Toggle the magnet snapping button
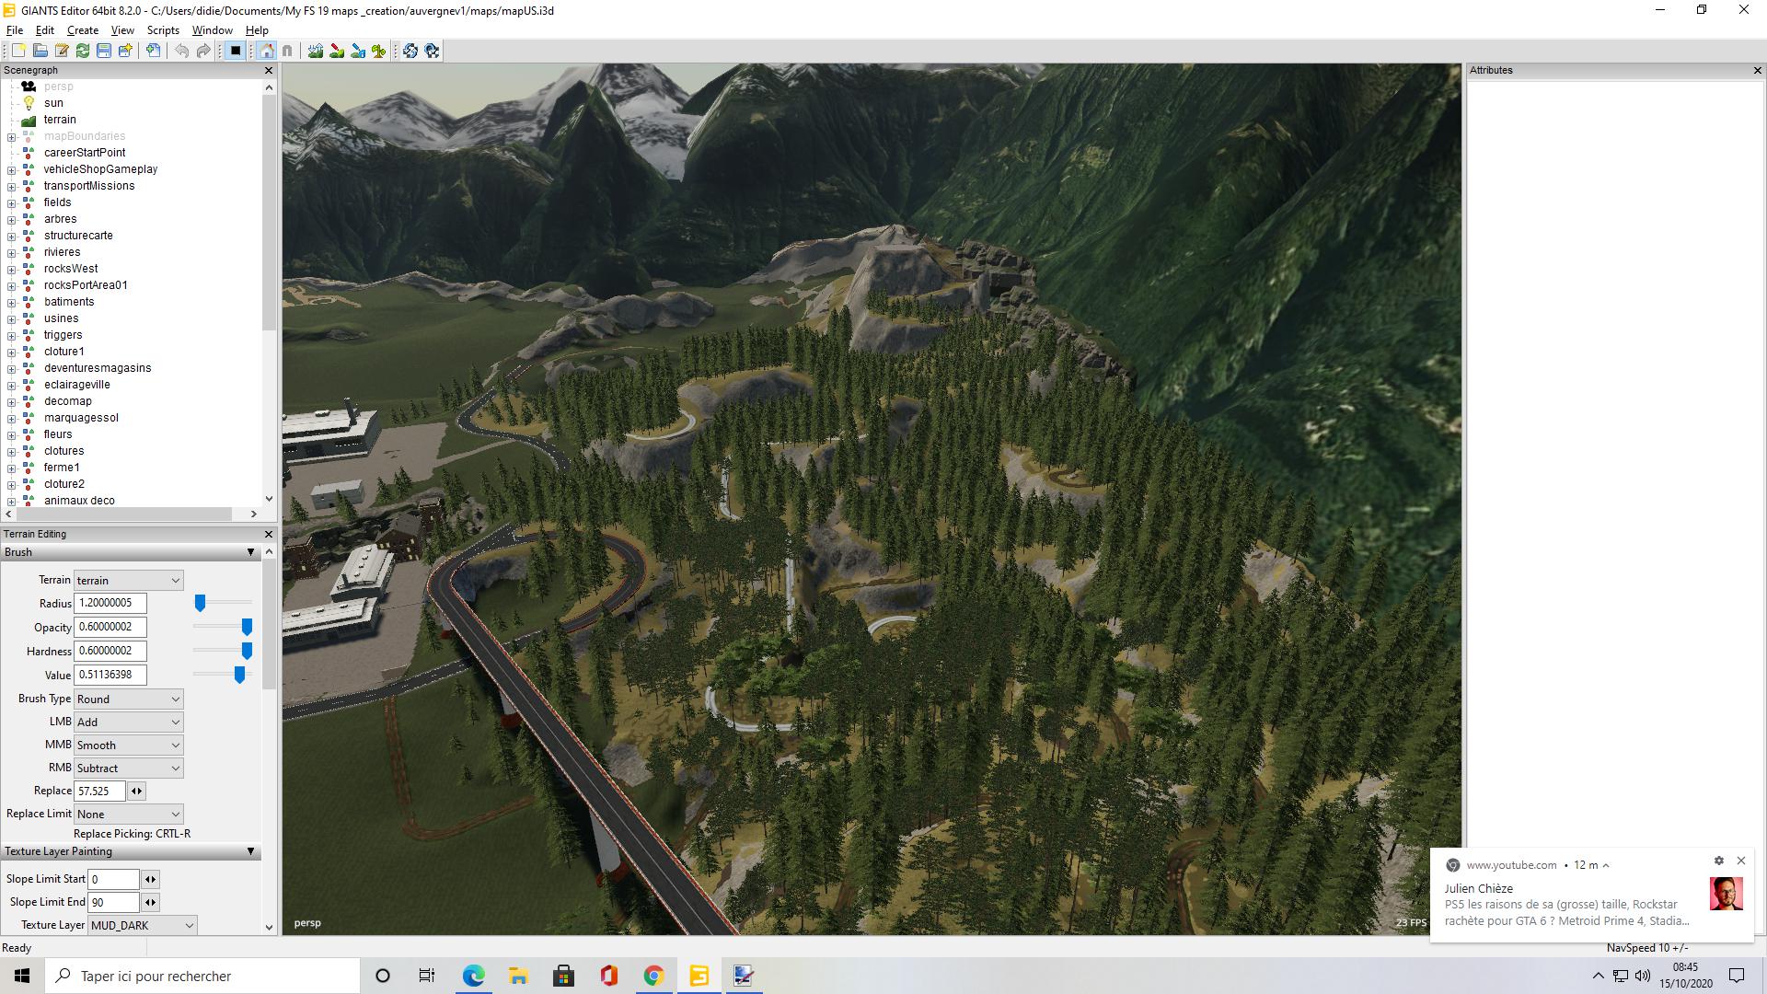1767x994 pixels. click(x=287, y=51)
